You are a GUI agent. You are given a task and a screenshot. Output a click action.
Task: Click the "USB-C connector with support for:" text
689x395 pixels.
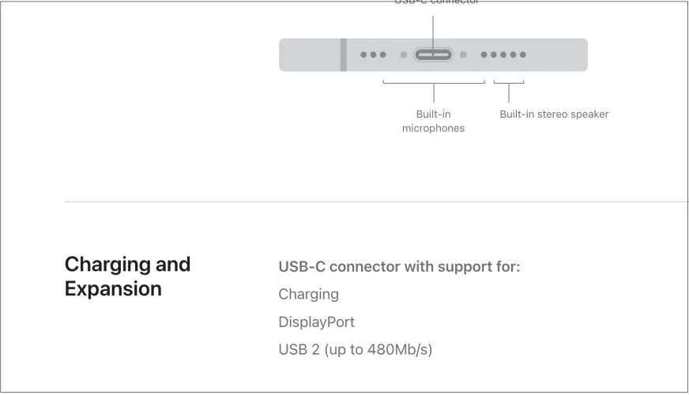pos(399,266)
